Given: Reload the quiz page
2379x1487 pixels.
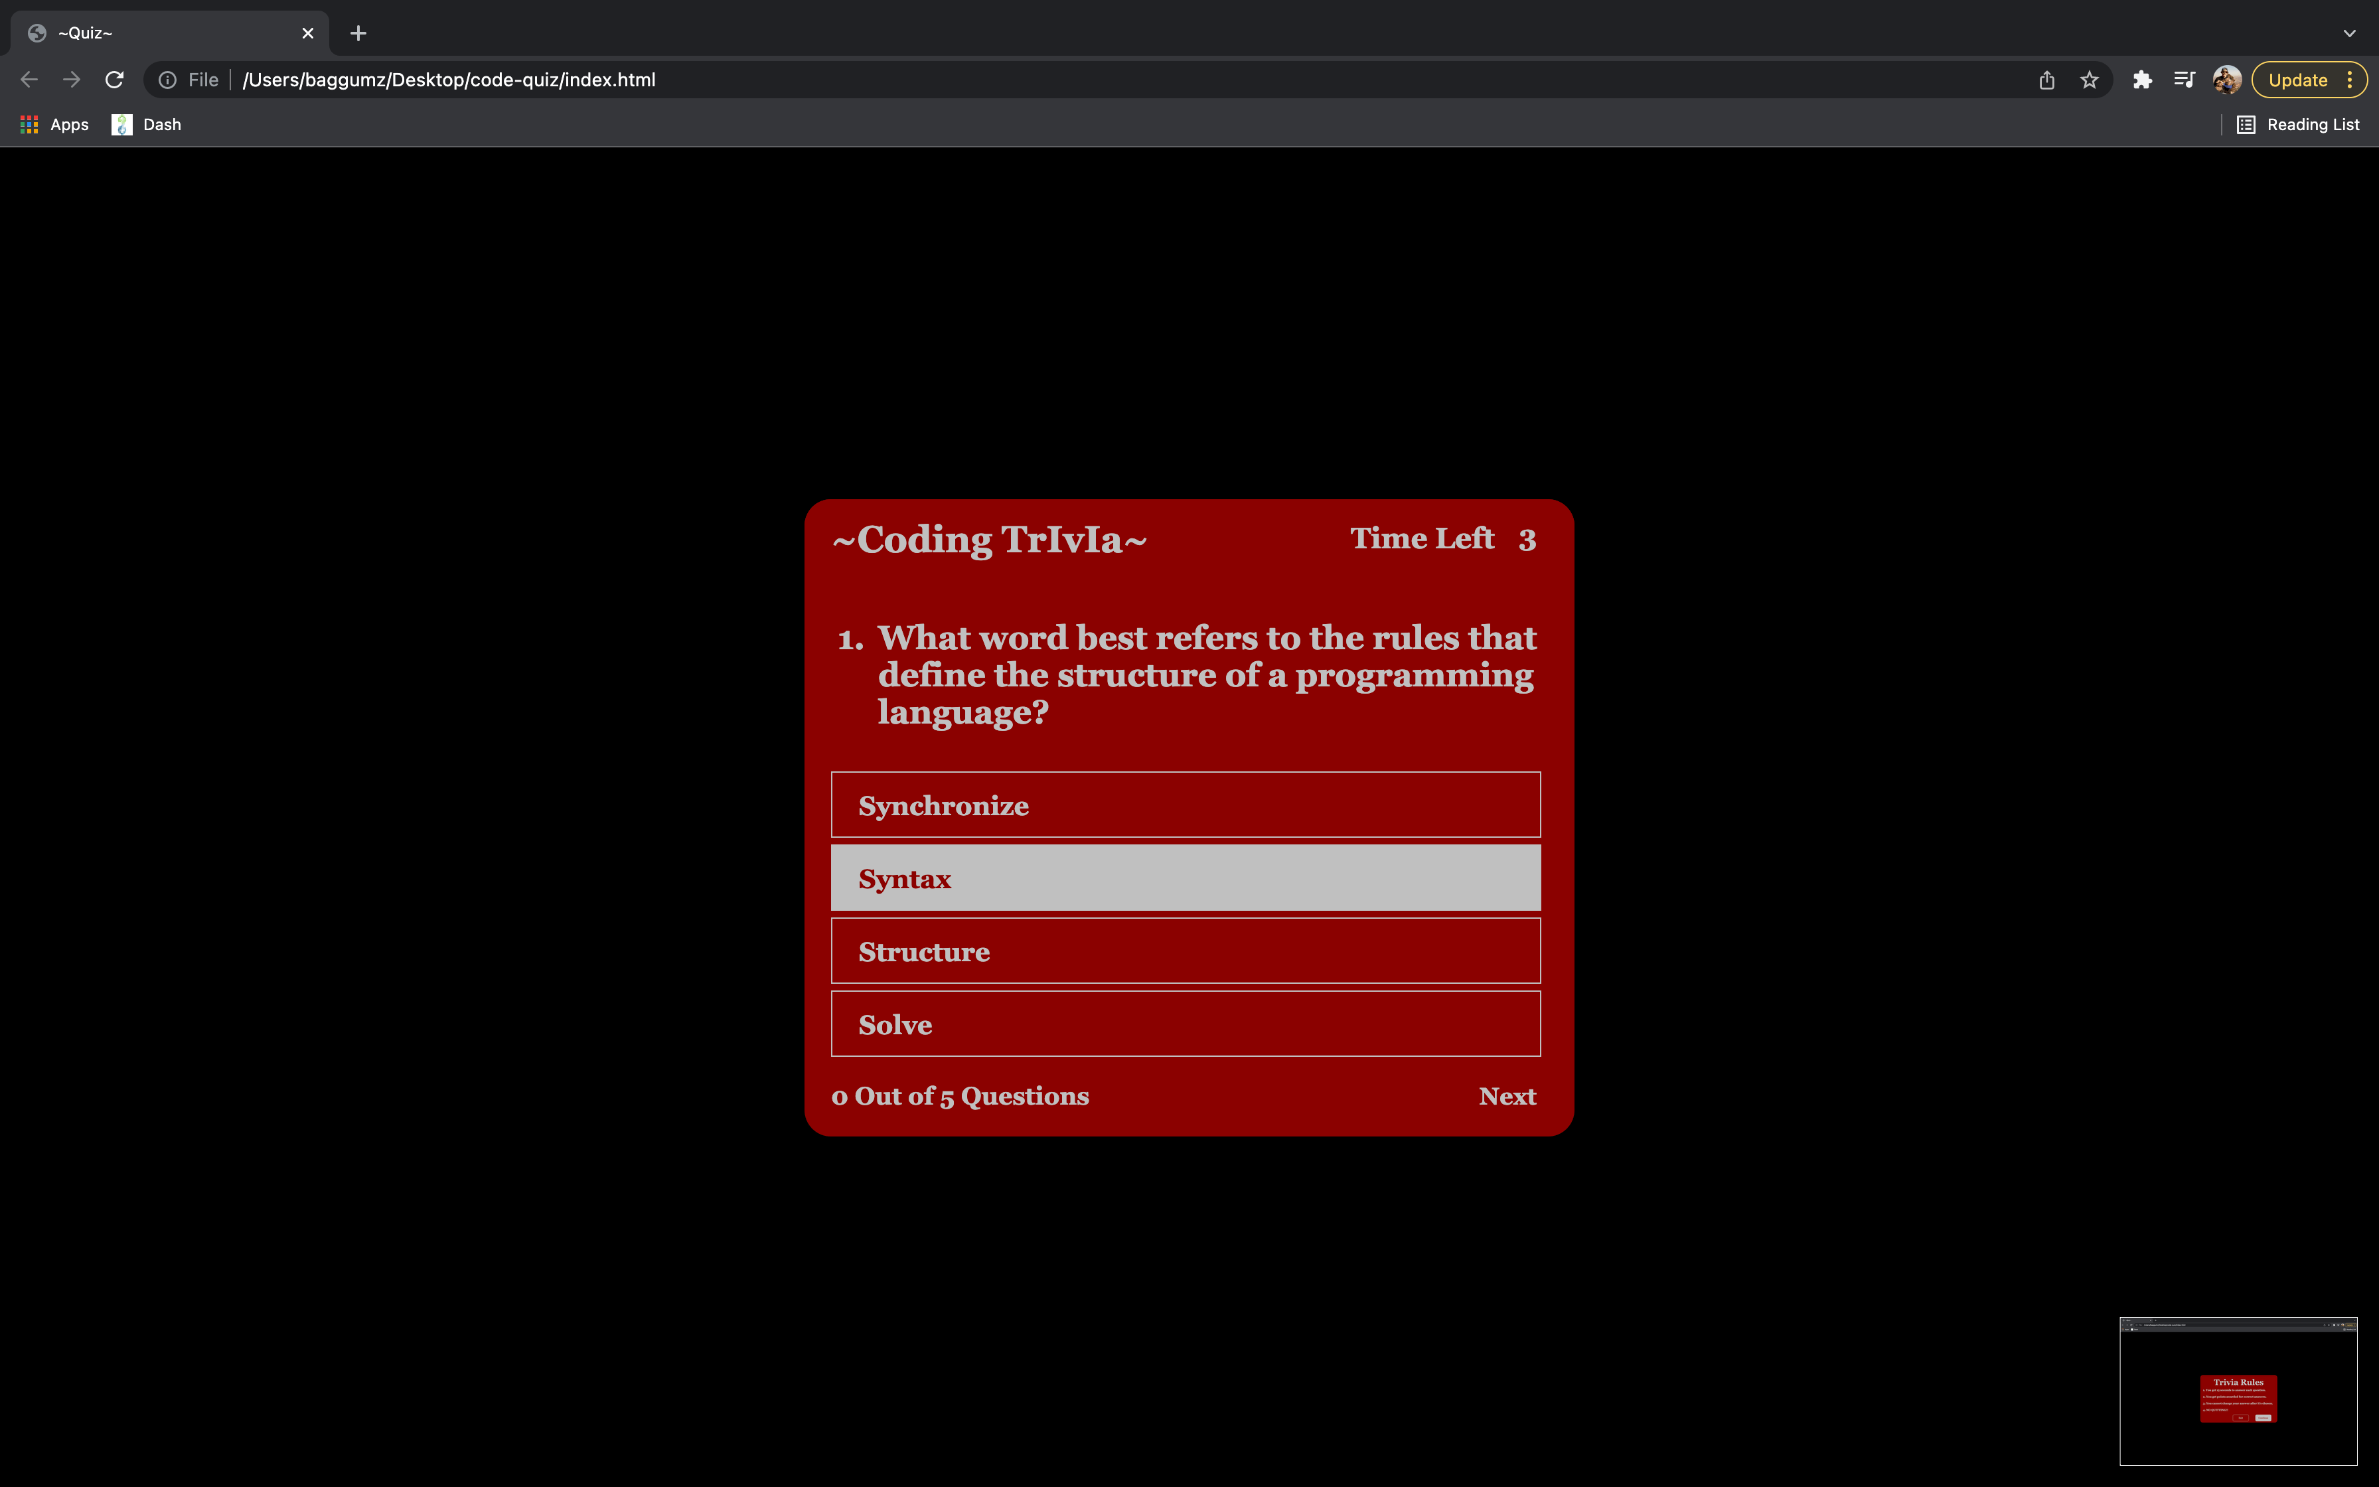Looking at the screenshot, I should (114, 80).
